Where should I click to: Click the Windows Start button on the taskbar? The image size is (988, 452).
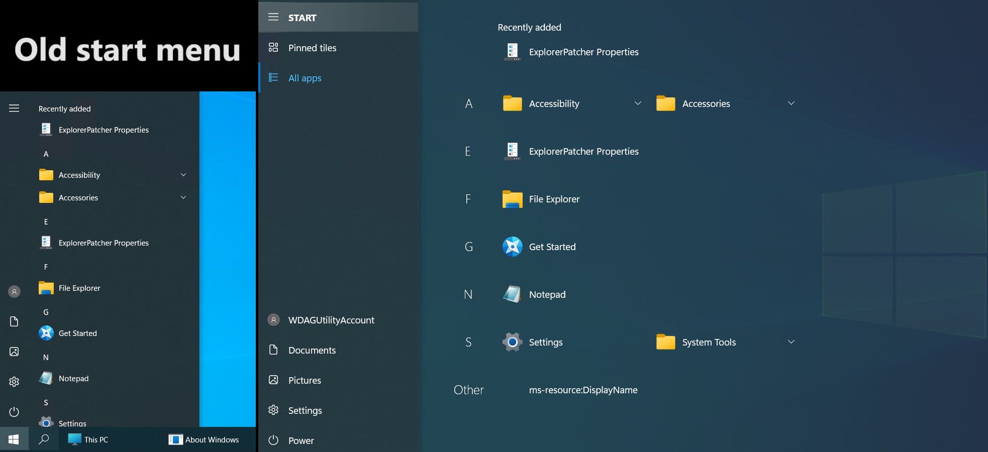point(14,439)
